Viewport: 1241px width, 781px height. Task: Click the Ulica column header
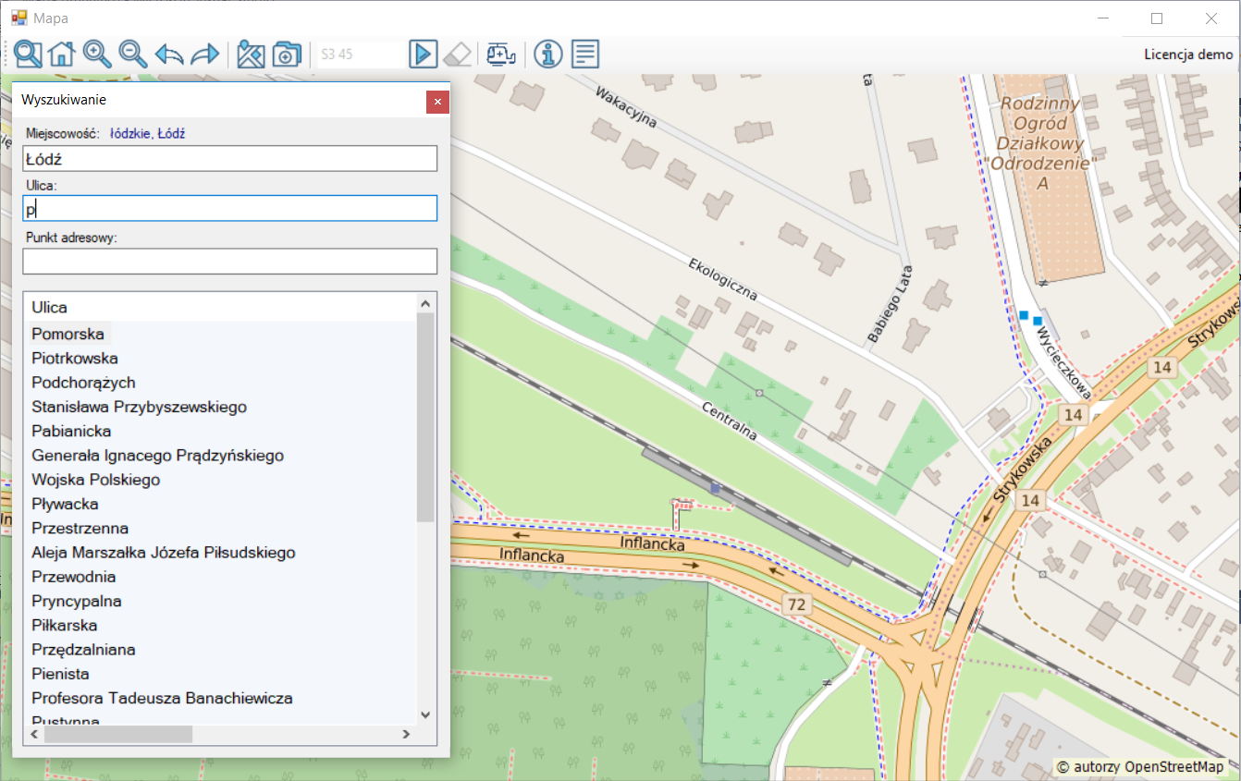pos(49,307)
